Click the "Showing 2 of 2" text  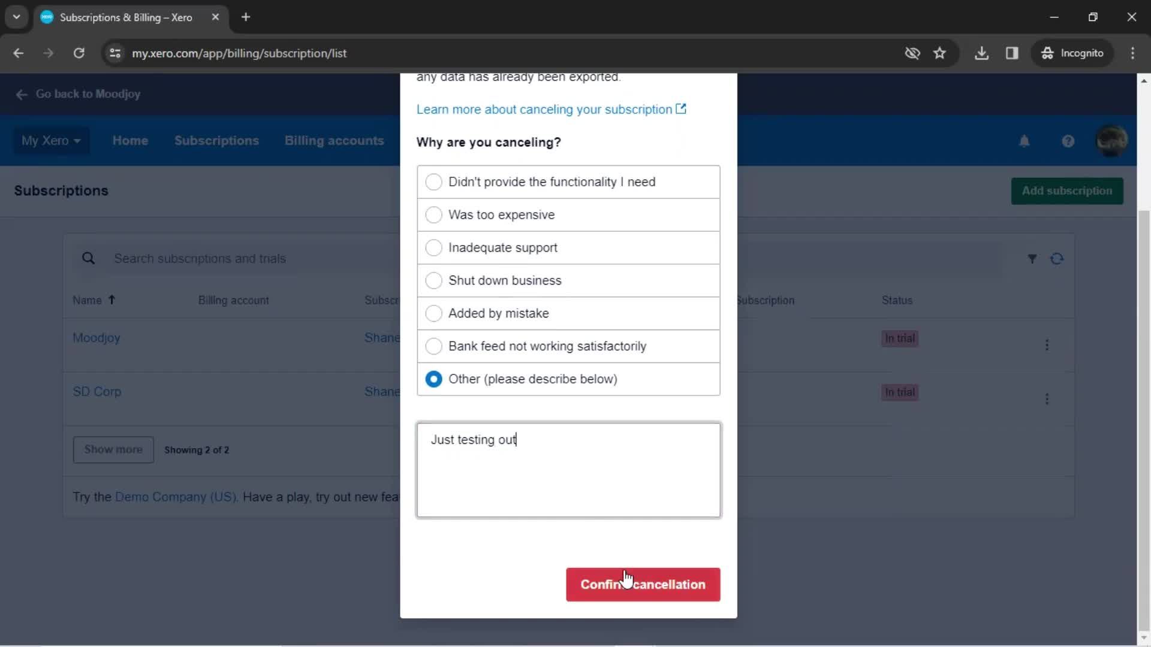197,450
